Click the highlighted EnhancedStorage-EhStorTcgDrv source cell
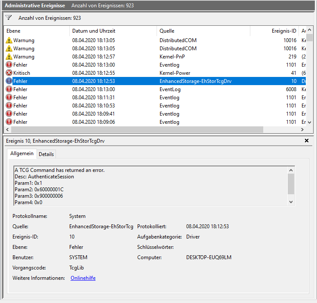317x303 pixels. [x=196, y=81]
